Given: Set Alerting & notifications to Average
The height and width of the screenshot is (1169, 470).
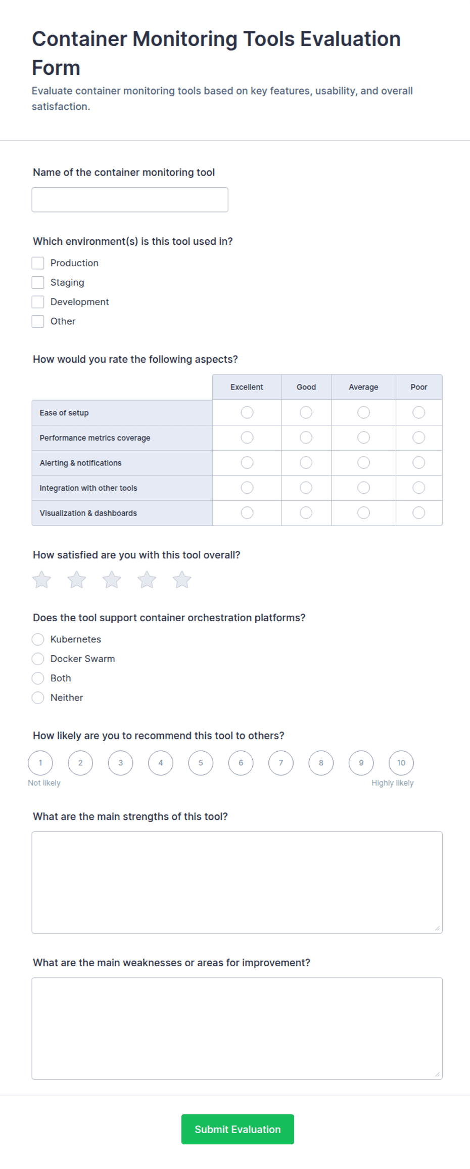Looking at the screenshot, I should pos(364,463).
